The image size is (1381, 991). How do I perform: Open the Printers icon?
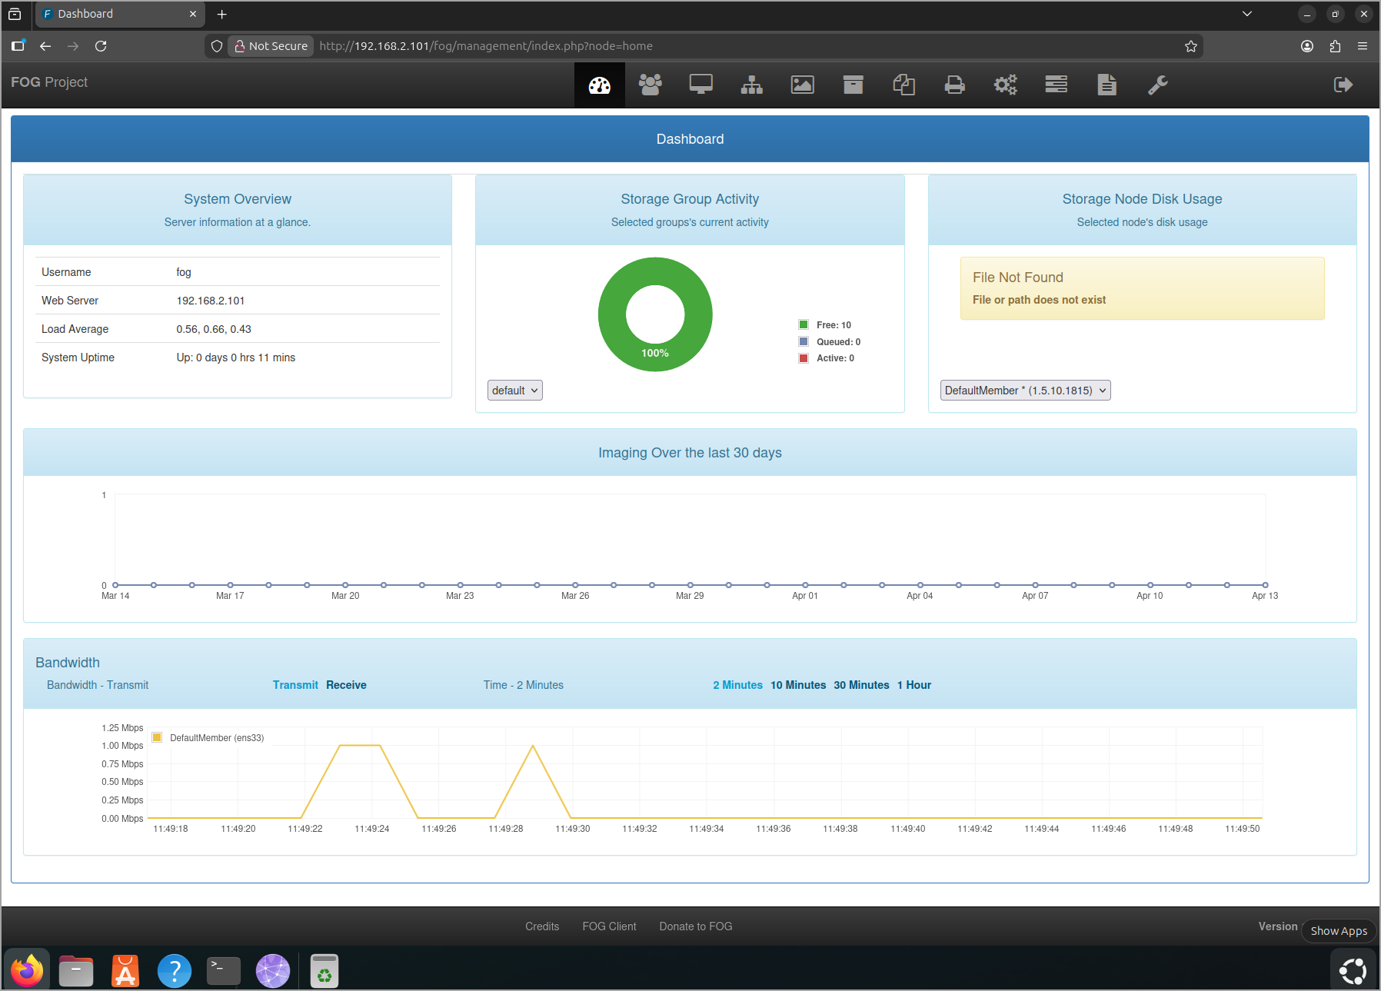[954, 85]
